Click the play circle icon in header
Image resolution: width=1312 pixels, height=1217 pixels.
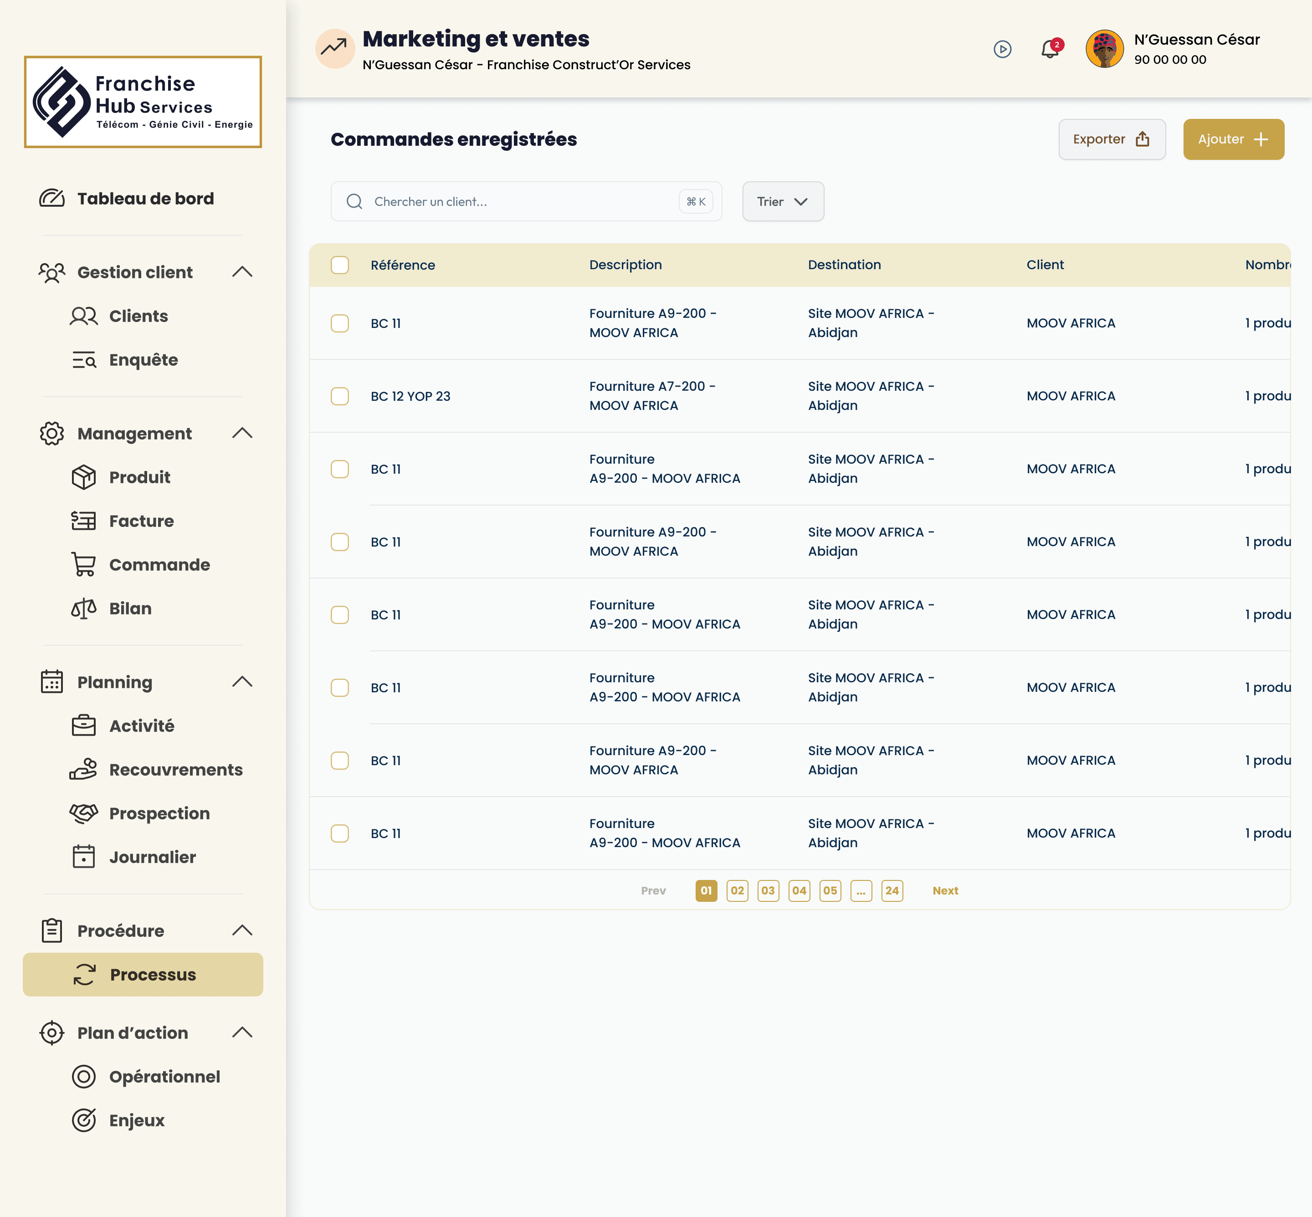click(x=1002, y=49)
